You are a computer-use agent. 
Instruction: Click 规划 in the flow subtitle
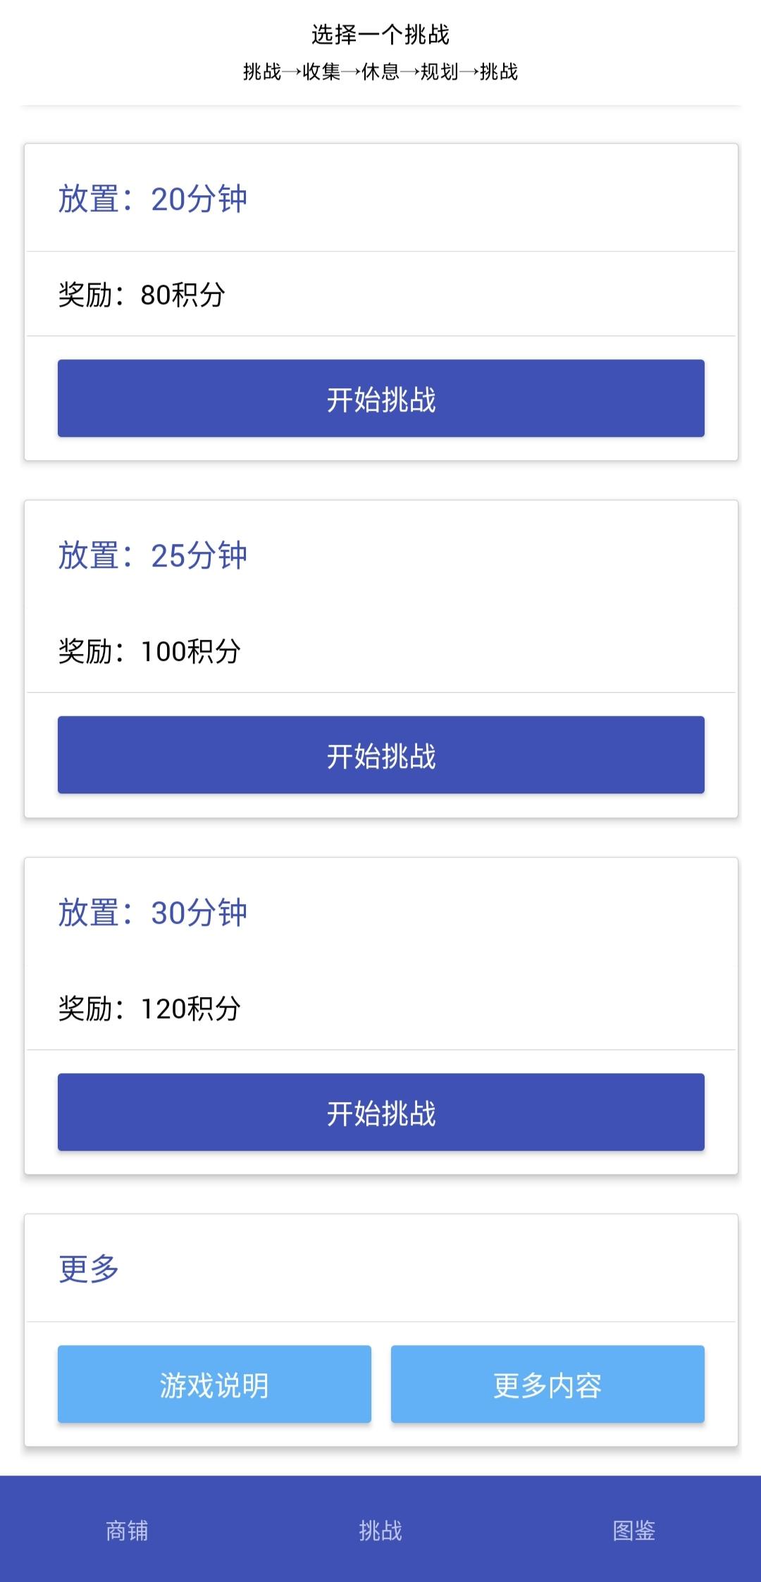point(440,72)
